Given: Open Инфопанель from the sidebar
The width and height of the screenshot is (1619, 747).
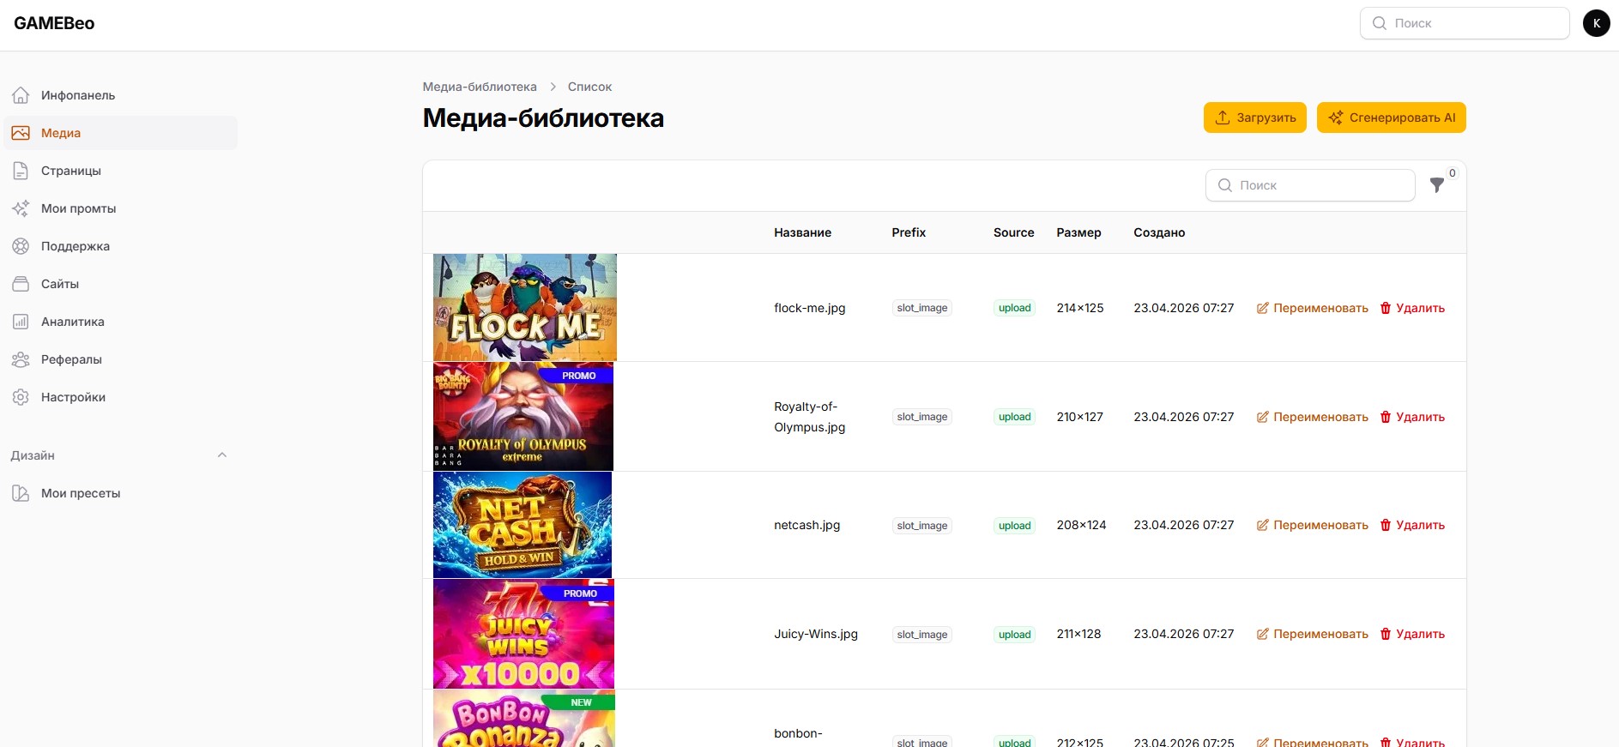Looking at the screenshot, I should (121, 95).
